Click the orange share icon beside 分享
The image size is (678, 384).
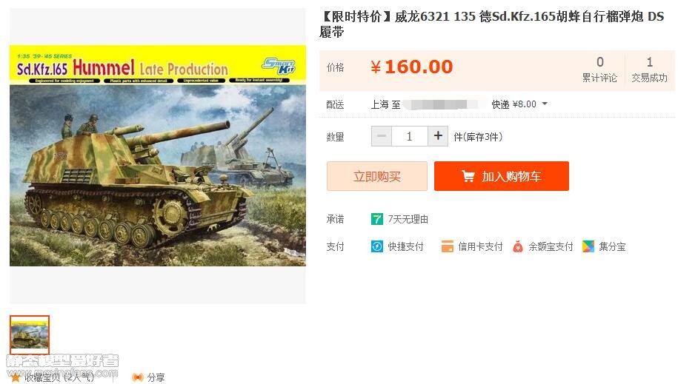(138, 377)
